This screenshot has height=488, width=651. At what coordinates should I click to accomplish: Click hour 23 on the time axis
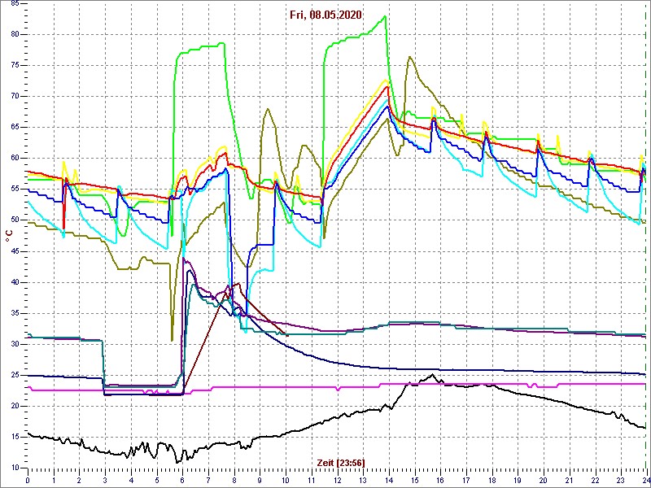[x=621, y=480]
